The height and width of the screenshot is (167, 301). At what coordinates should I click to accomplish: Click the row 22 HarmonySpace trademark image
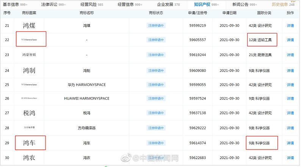[29, 39]
